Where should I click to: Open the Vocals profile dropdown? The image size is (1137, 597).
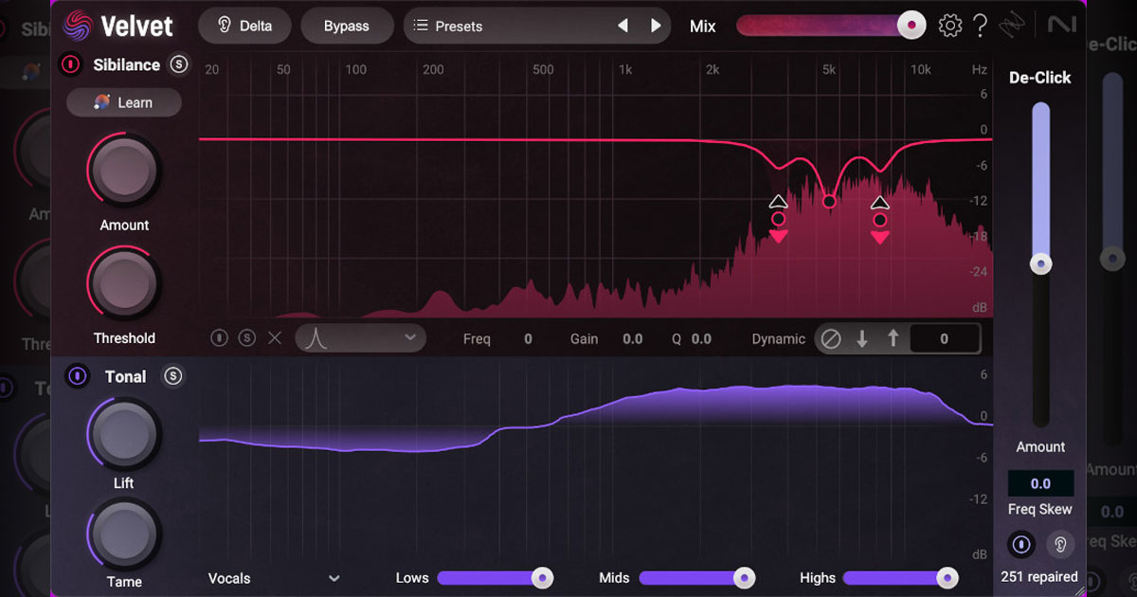[x=274, y=578]
